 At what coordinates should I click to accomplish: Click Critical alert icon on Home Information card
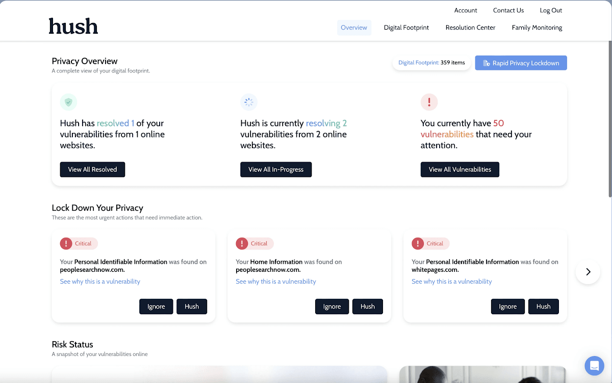pos(242,243)
